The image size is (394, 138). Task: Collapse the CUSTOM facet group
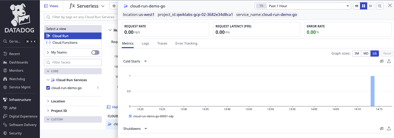click(73, 119)
